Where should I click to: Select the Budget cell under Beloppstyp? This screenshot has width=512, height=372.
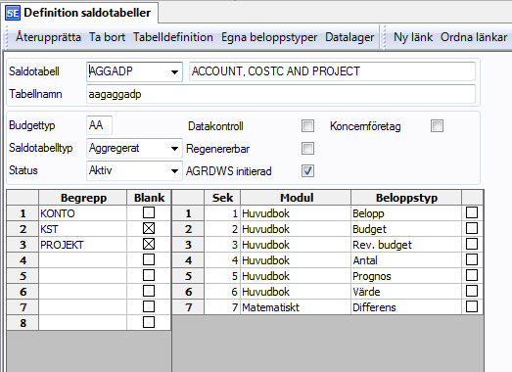tap(406, 229)
